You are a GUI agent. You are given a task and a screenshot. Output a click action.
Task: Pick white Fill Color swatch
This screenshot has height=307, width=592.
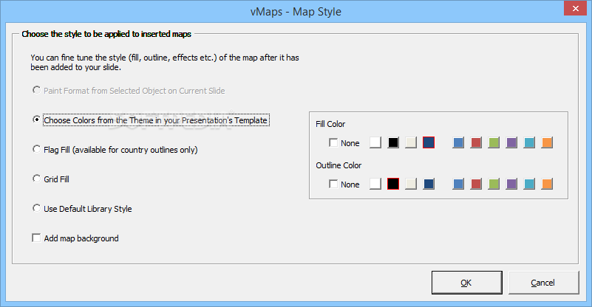pos(375,142)
